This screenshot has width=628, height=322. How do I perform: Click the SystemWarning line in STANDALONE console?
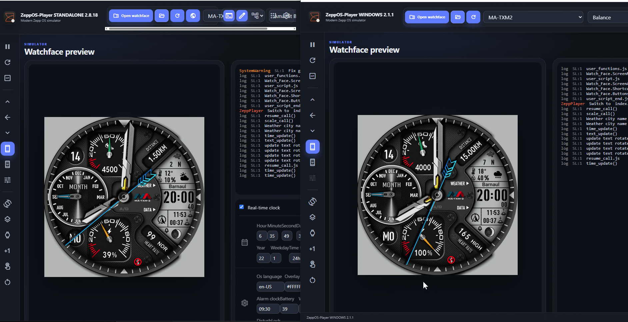(270, 71)
